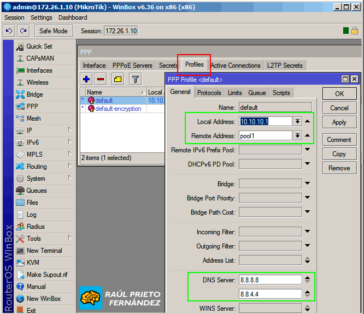Click the redo arrow in the toolbar
Screen dimensions: 364x314
point(23,31)
